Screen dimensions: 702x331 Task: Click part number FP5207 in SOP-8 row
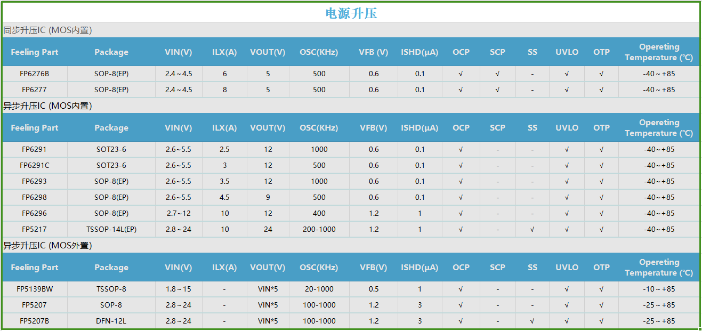click(x=35, y=305)
